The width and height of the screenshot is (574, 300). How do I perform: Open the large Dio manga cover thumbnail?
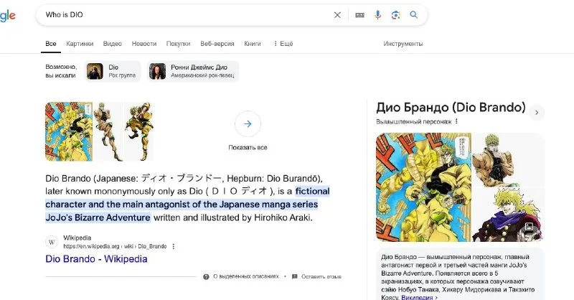click(70, 131)
